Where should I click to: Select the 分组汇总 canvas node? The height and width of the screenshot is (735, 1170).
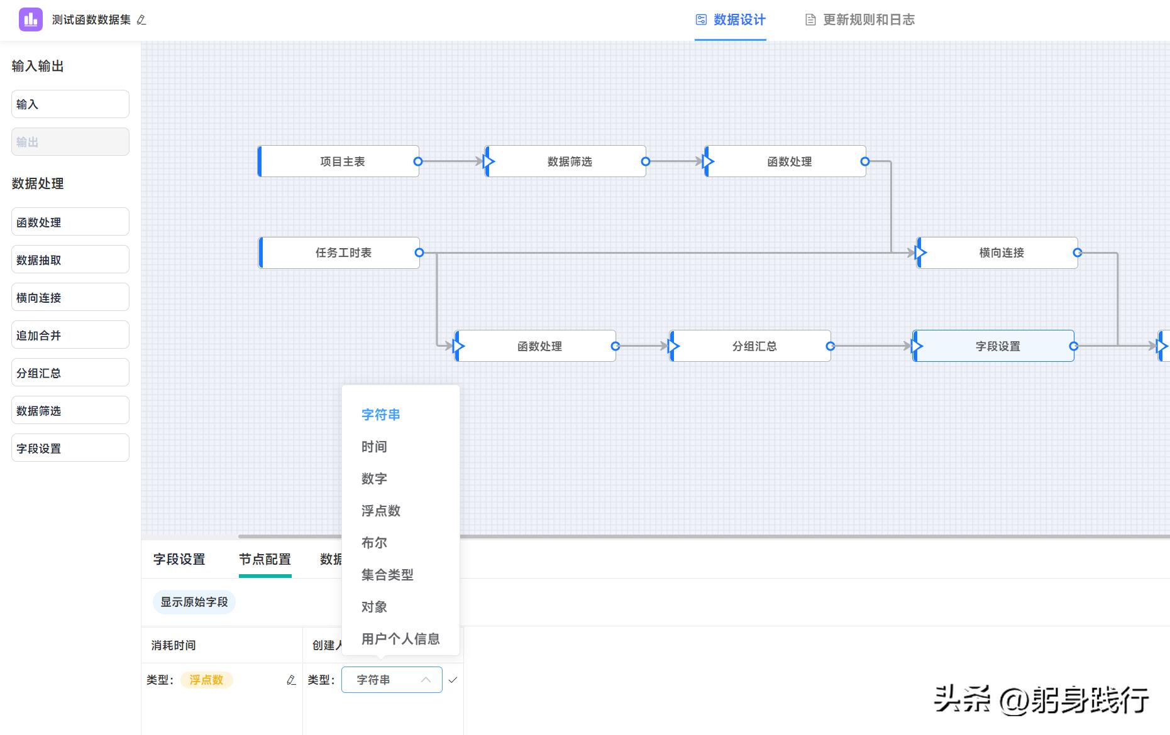pyautogui.click(x=751, y=346)
